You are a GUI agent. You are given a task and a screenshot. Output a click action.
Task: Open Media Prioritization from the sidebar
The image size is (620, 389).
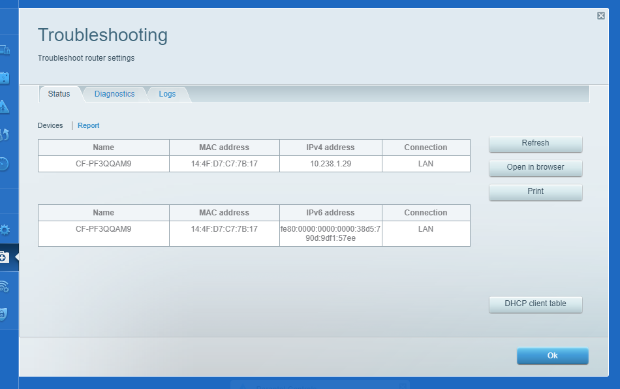point(6,135)
